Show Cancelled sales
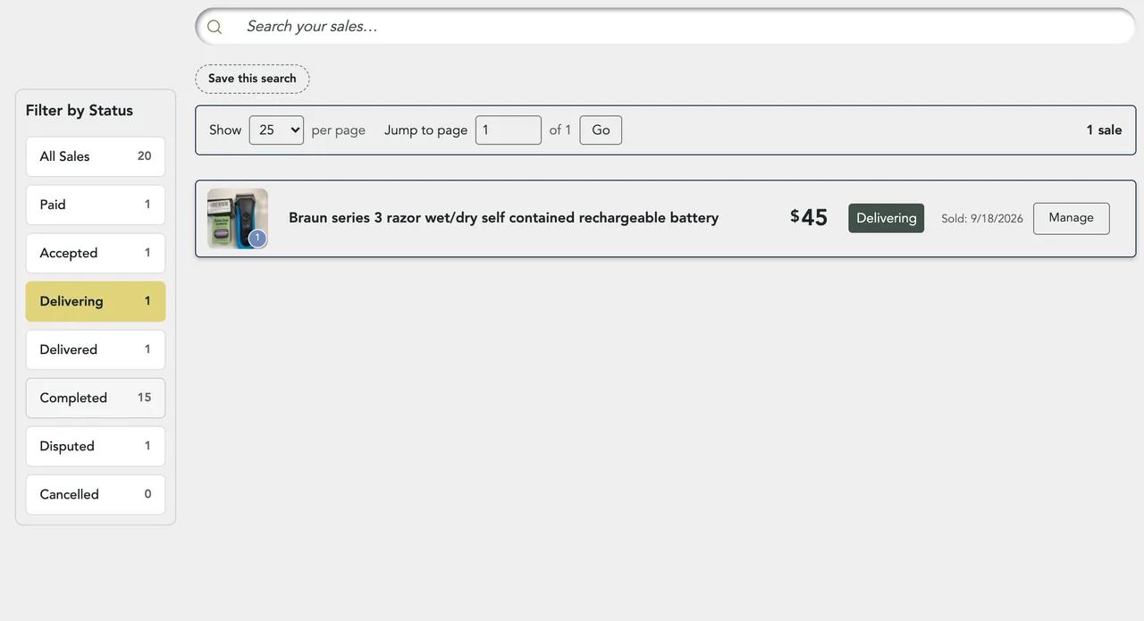The image size is (1144, 621). click(96, 494)
